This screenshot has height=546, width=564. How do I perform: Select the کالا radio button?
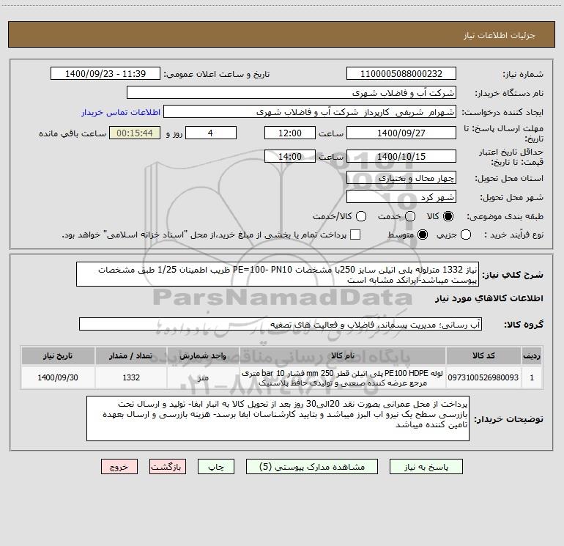[x=448, y=216]
